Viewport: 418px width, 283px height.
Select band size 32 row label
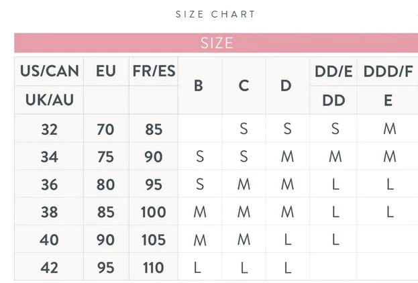click(x=49, y=129)
